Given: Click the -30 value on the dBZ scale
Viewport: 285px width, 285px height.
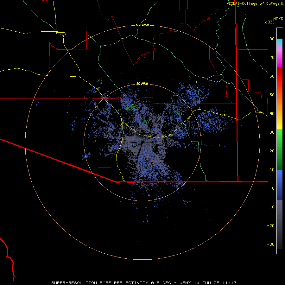Looking at the screenshot, I should pos(271,244).
